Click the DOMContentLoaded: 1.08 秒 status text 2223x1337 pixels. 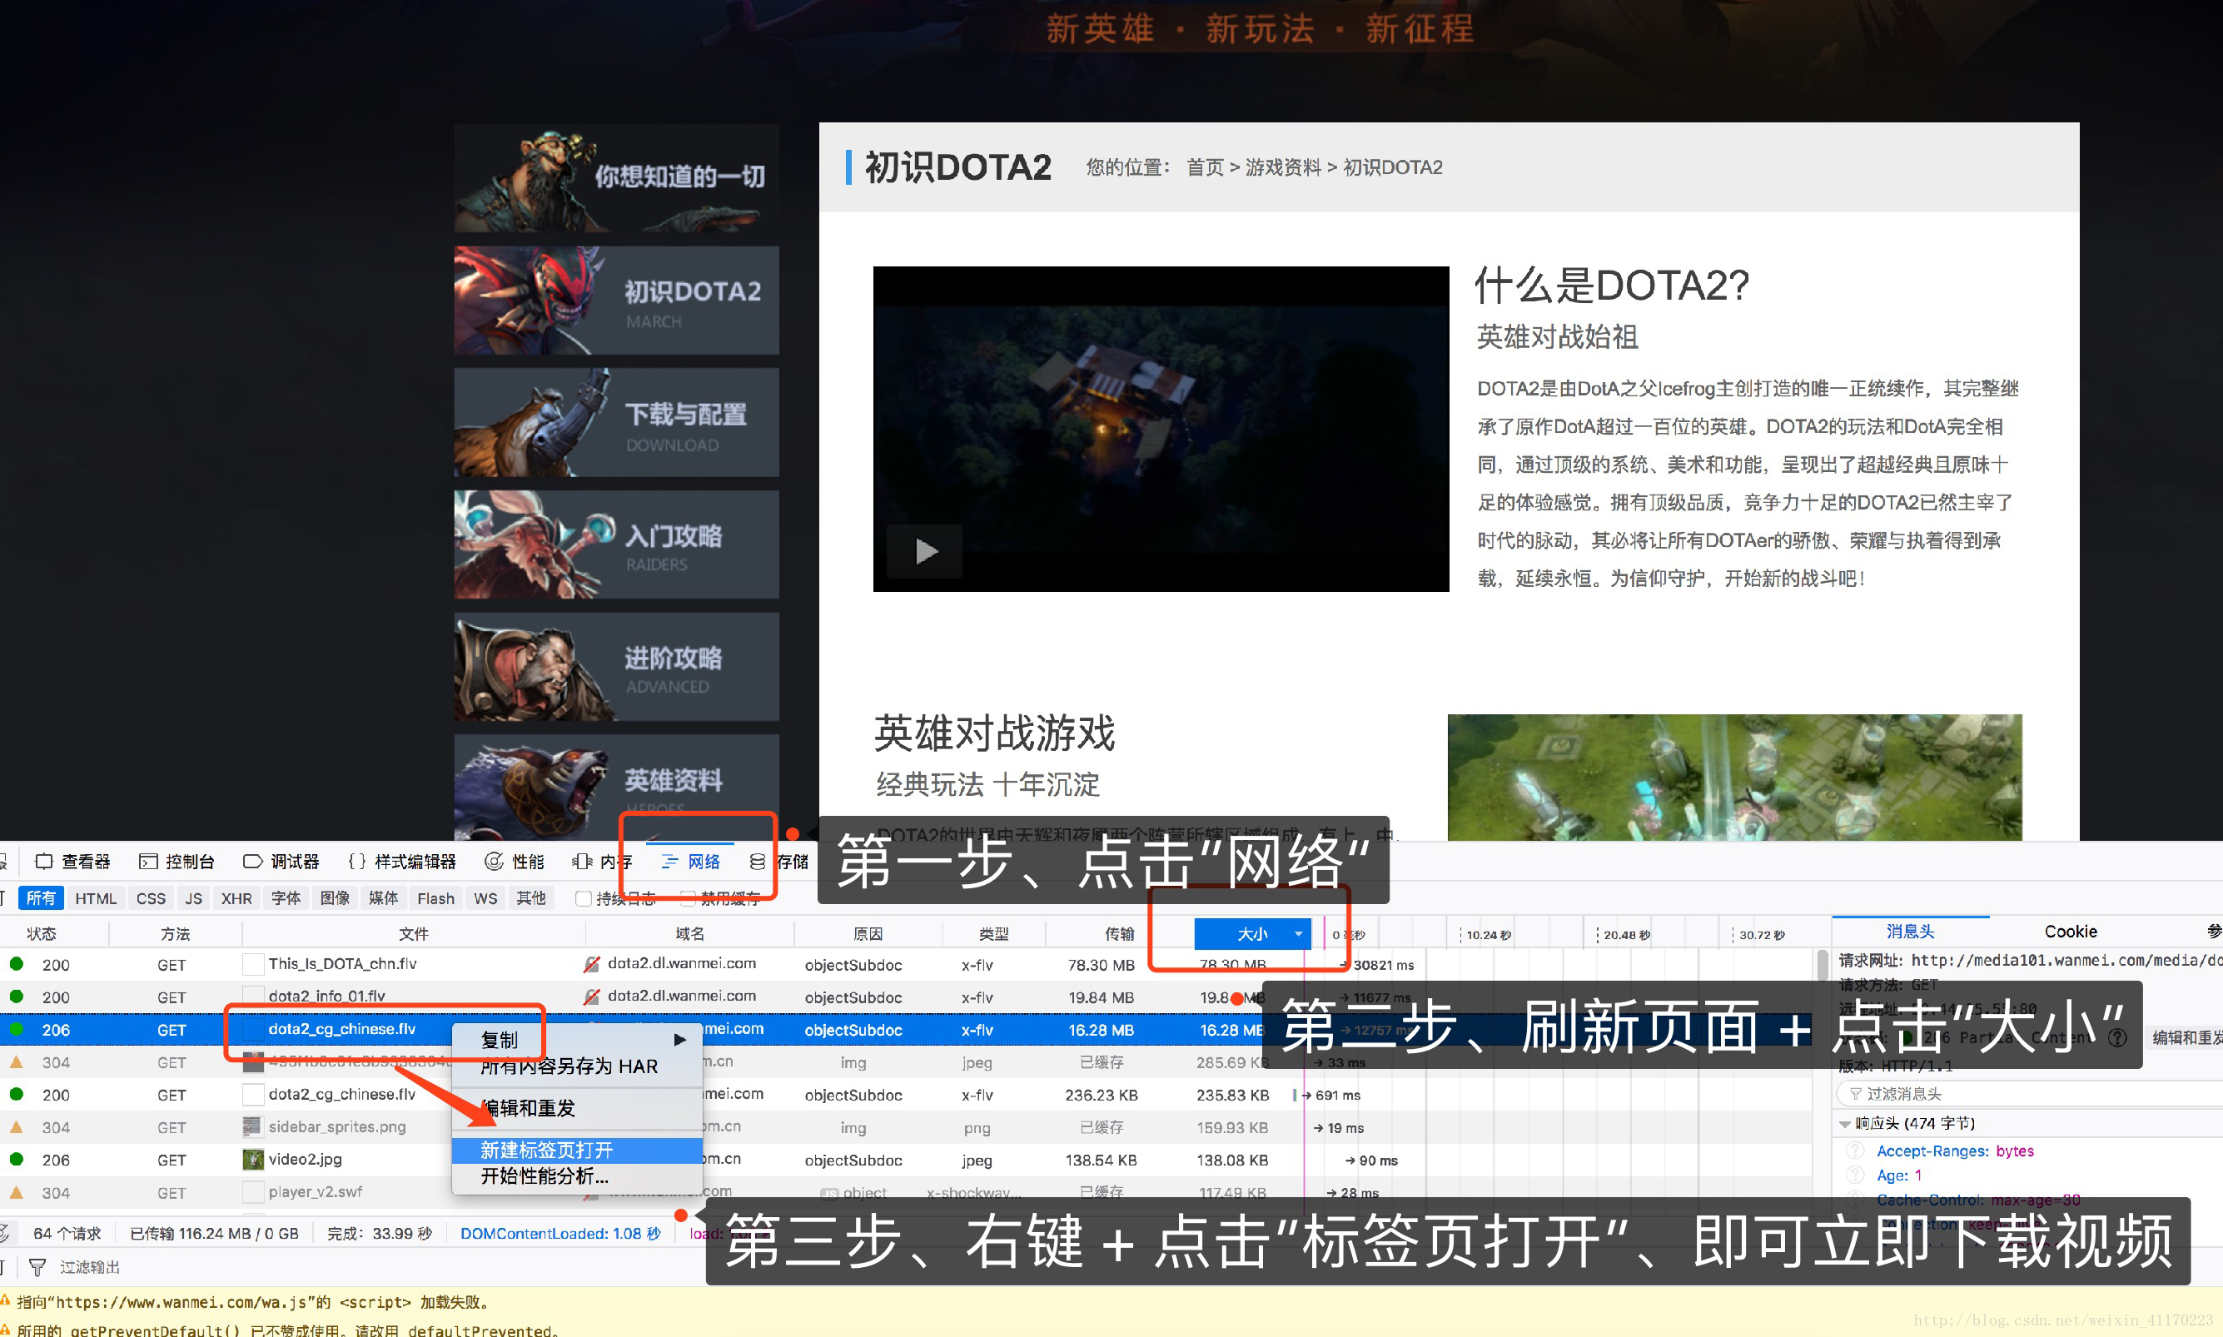pos(559,1234)
